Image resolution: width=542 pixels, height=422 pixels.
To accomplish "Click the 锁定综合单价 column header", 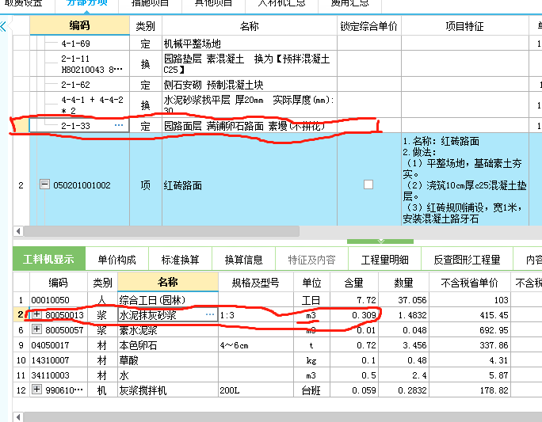I will pos(368,26).
